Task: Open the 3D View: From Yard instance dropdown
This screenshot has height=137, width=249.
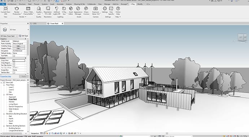Action: click(9, 36)
